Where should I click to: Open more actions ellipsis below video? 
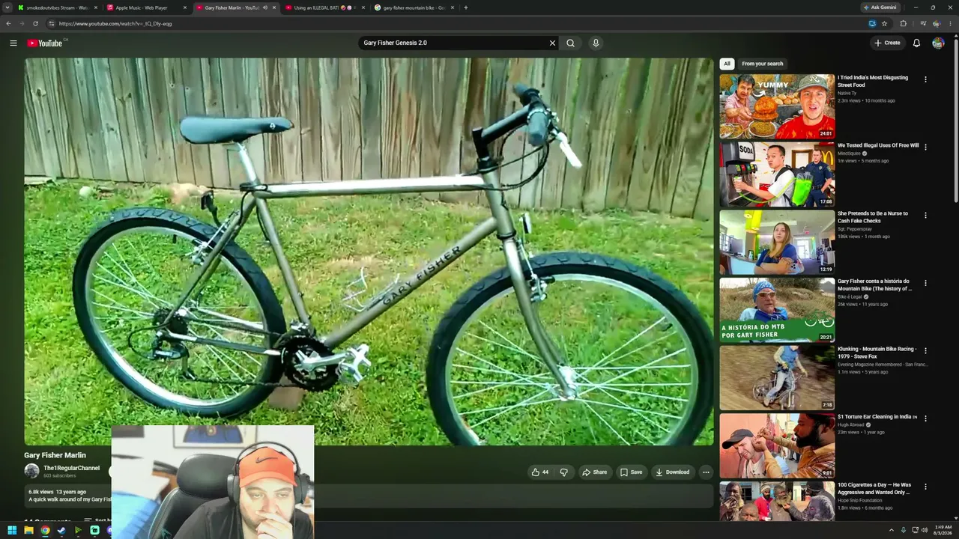click(x=706, y=472)
